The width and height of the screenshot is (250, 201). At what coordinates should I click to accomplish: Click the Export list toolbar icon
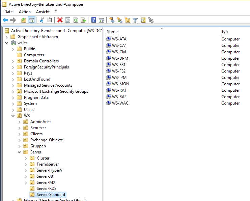[x=83, y=20]
